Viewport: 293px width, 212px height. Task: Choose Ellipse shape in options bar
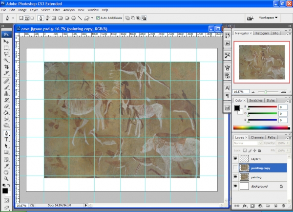tap(67, 18)
